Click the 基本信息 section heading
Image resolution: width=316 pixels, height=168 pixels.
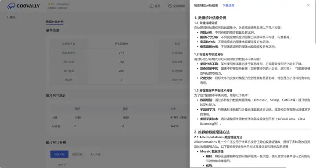tap(52, 30)
